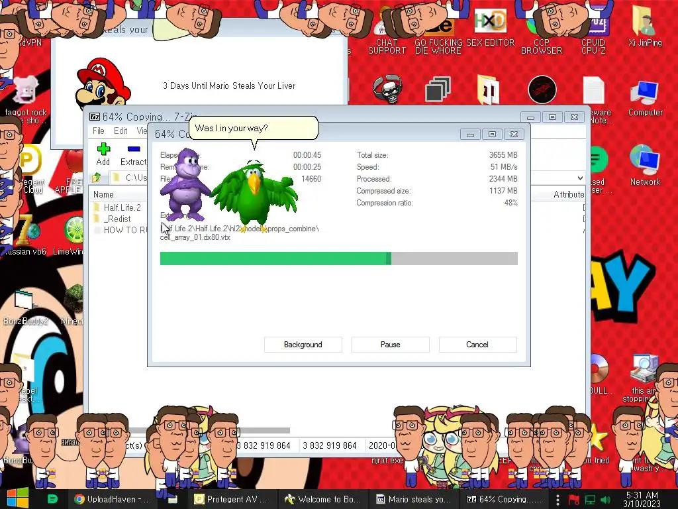This screenshot has height=509, width=678.
Task: Click the 7-Zip horizontal scrollbar
Action: coord(210,430)
